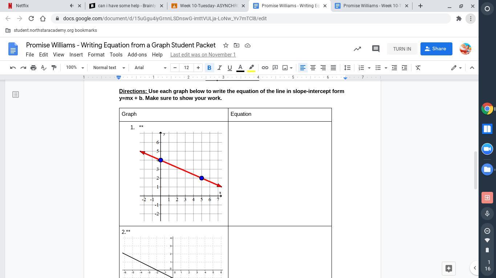Insert an image
496x278 pixels.
pyautogui.click(x=285, y=68)
